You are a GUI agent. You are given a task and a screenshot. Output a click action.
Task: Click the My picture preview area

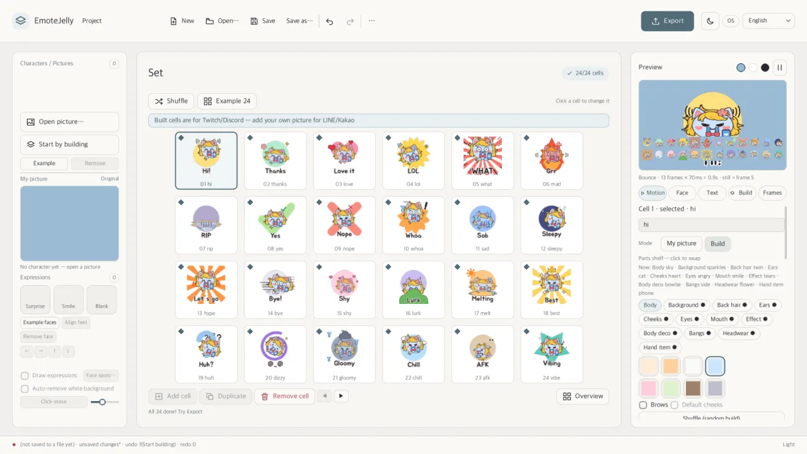pyautogui.click(x=69, y=223)
